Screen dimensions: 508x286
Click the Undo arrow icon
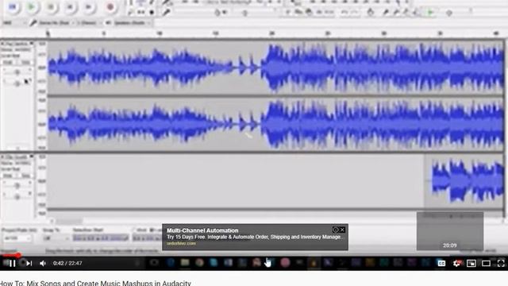coord(344,13)
